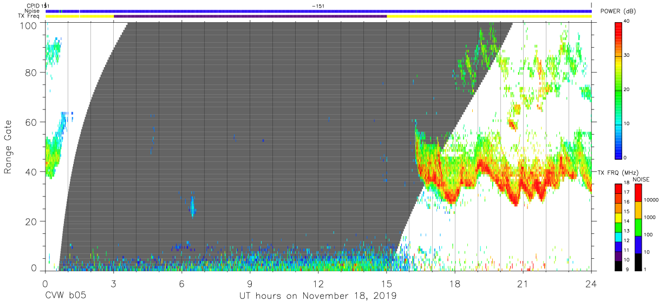665x307 pixels.
Task: Click the "6" UT hours axis tick label
Action: click(x=181, y=283)
